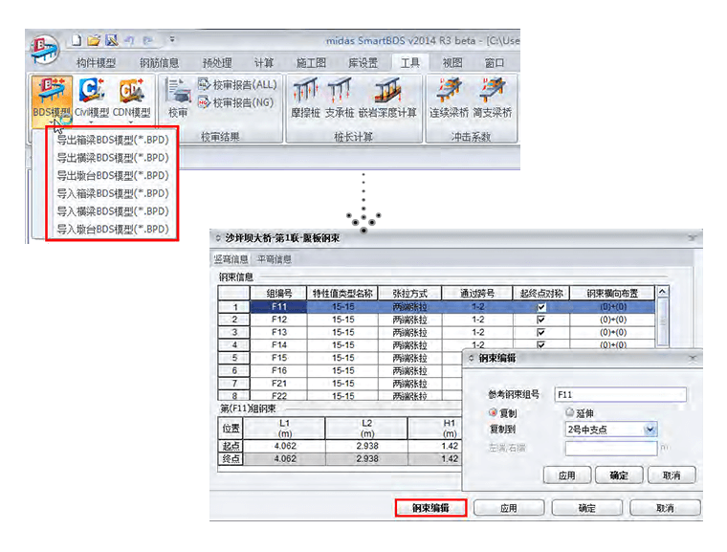Viewport: 727px width, 552px height.
Task: Open 校审报告(ALL) report
Action: click(237, 85)
